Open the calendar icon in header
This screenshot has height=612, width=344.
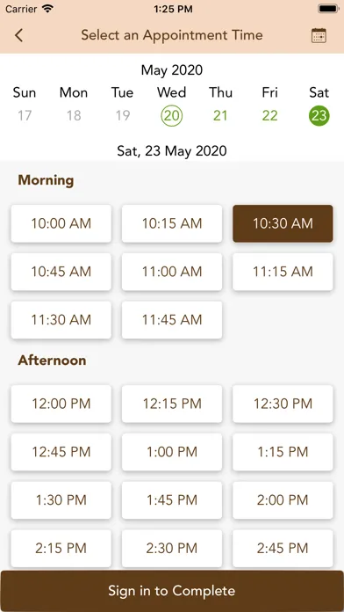[x=319, y=35]
